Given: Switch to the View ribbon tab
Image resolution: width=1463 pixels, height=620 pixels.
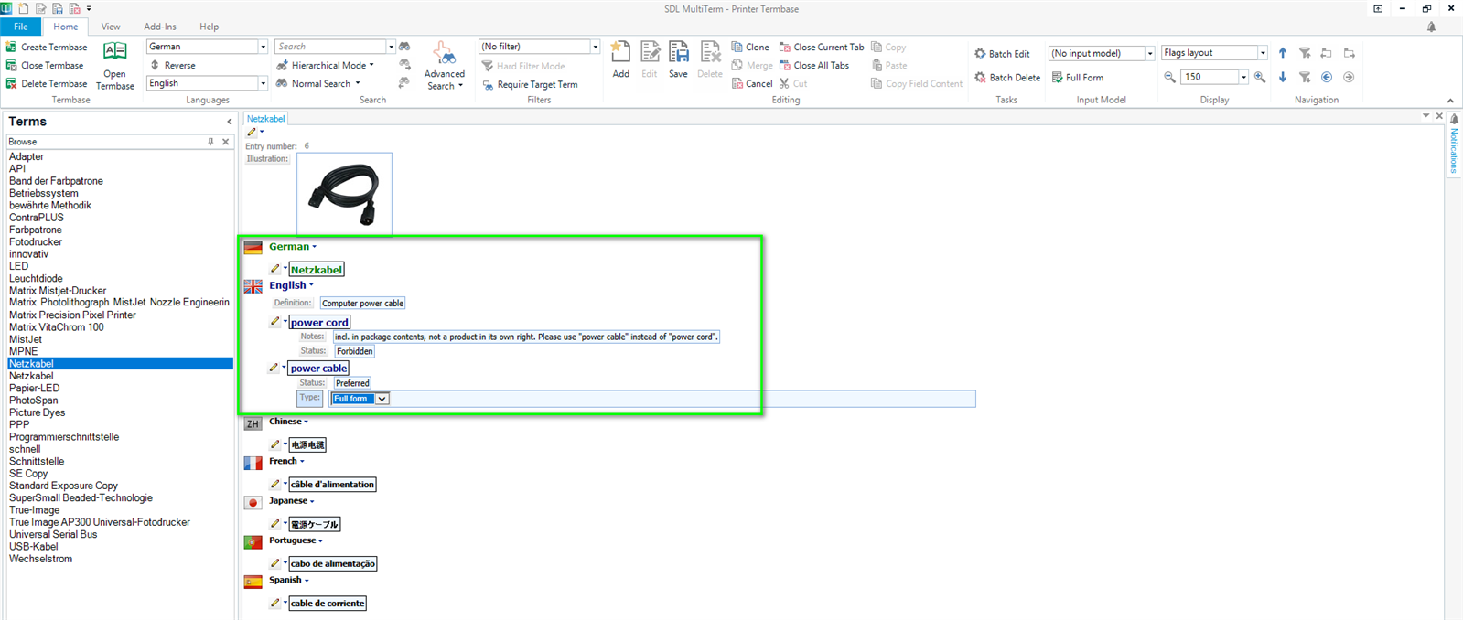Looking at the screenshot, I should [111, 27].
